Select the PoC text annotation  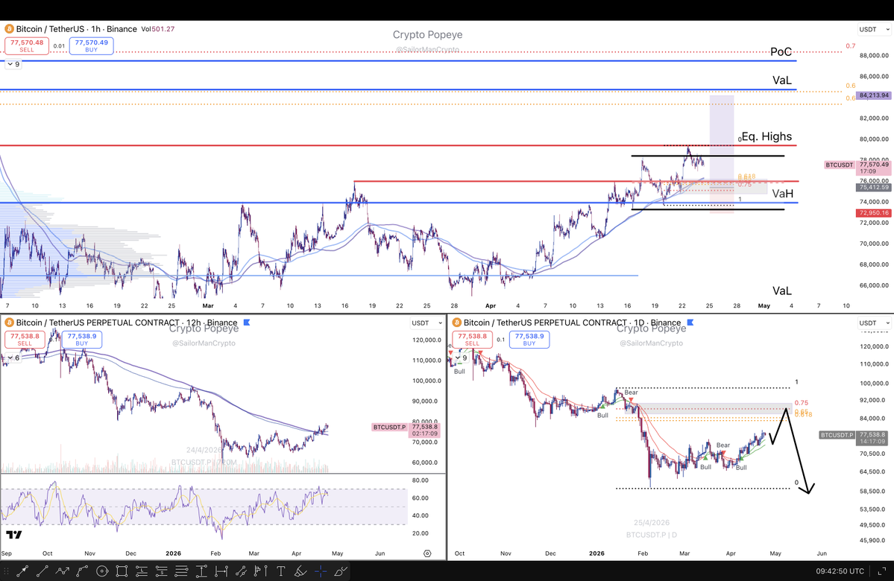click(x=781, y=52)
